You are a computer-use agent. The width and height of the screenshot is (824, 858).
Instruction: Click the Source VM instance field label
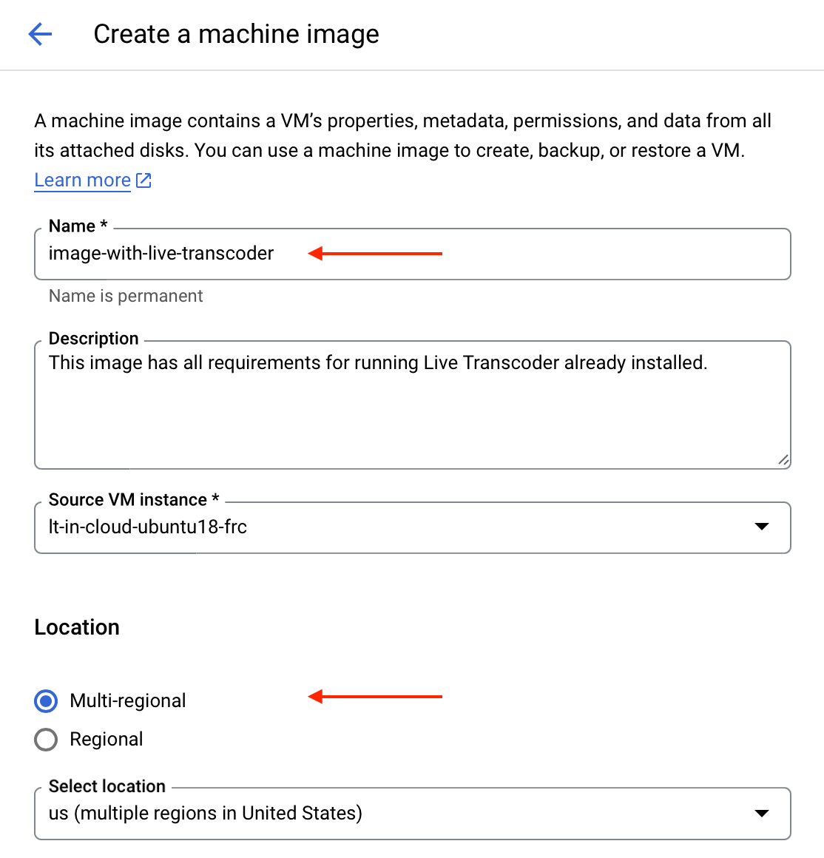click(134, 499)
